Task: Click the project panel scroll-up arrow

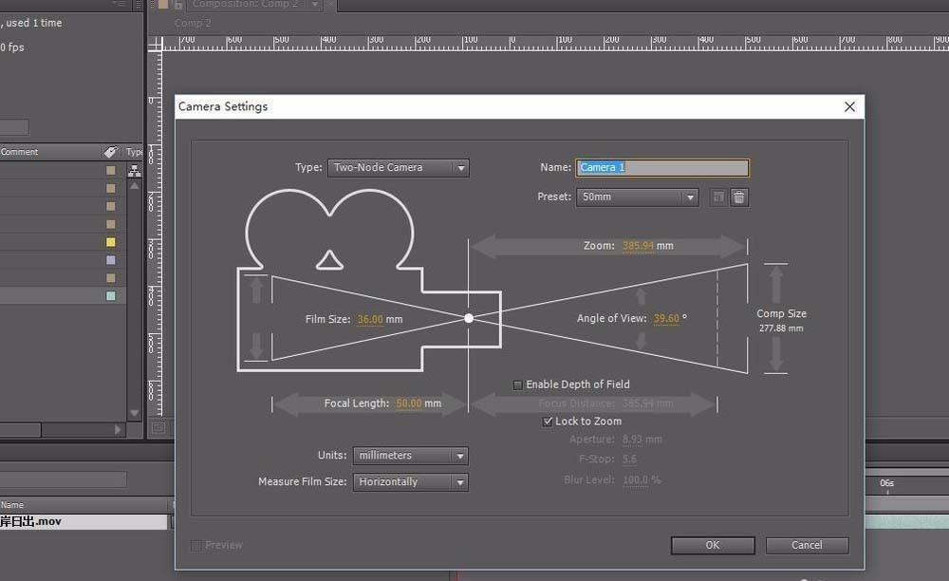Action: (134, 186)
